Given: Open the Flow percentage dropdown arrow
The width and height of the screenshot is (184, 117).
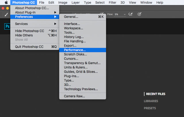Looking at the screenshot, I should (124, 14).
